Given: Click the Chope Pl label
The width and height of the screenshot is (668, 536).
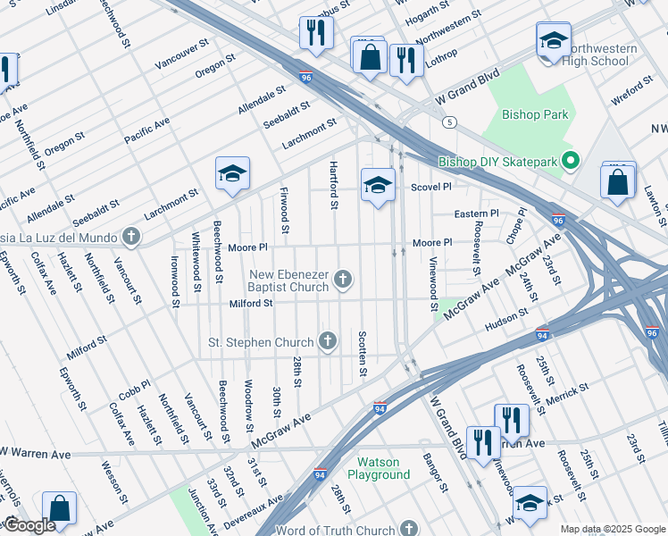Looking at the screenshot, I should coord(517,226).
